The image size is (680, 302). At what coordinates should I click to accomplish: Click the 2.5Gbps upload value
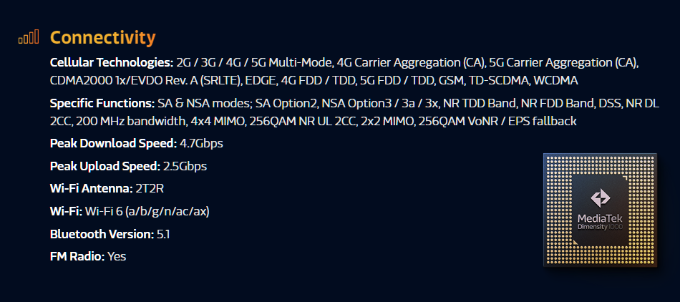point(185,166)
